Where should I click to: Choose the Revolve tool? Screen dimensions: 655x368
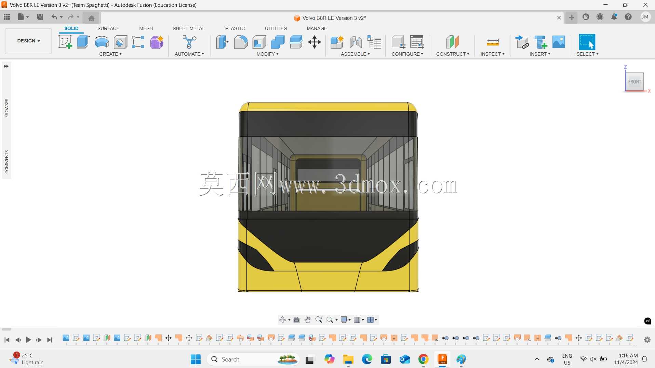pyautogui.click(x=102, y=42)
